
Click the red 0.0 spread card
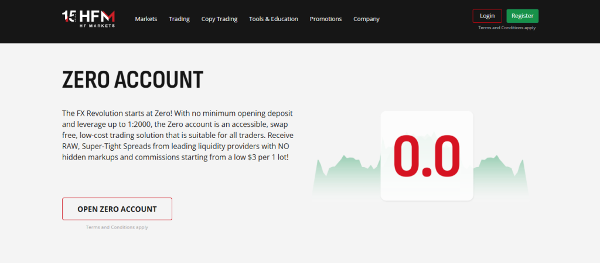[x=427, y=155]
